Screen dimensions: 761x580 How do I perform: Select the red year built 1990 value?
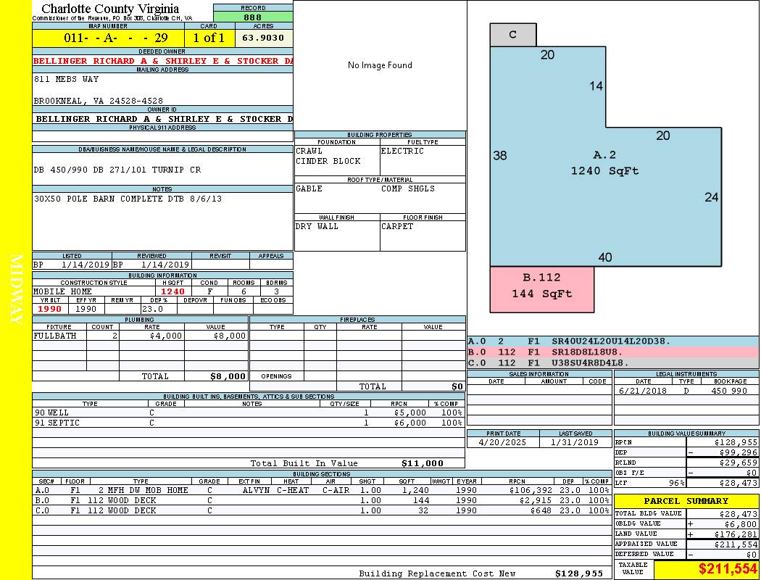(50, 309)
